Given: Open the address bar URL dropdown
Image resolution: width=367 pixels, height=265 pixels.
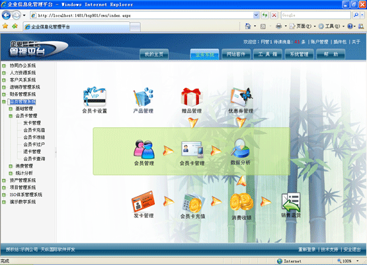Looking at the screenshot, I should click(x=256, y=15).
